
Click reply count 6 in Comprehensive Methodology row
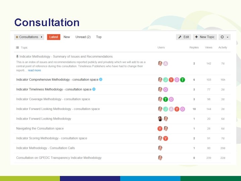[194, 80]
